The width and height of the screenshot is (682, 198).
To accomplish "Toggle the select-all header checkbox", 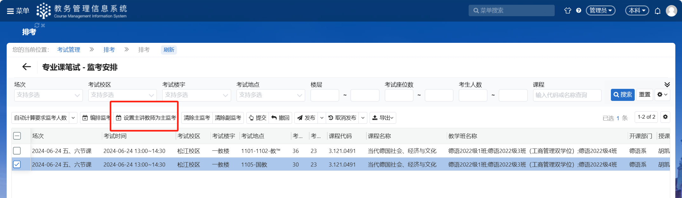I will [x=17, y=136].
